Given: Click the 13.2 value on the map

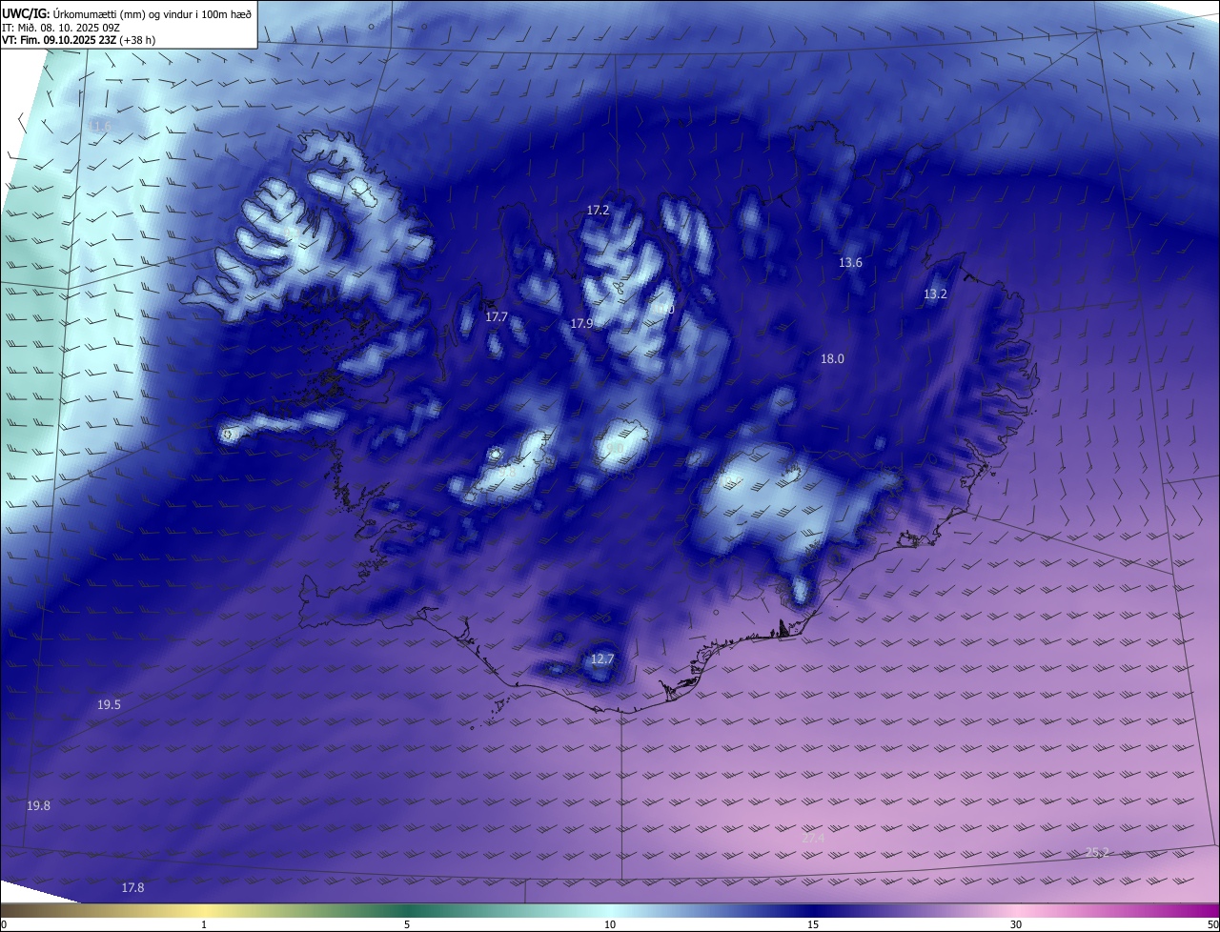Looking at the screenshot, I should tap(935, 294).
